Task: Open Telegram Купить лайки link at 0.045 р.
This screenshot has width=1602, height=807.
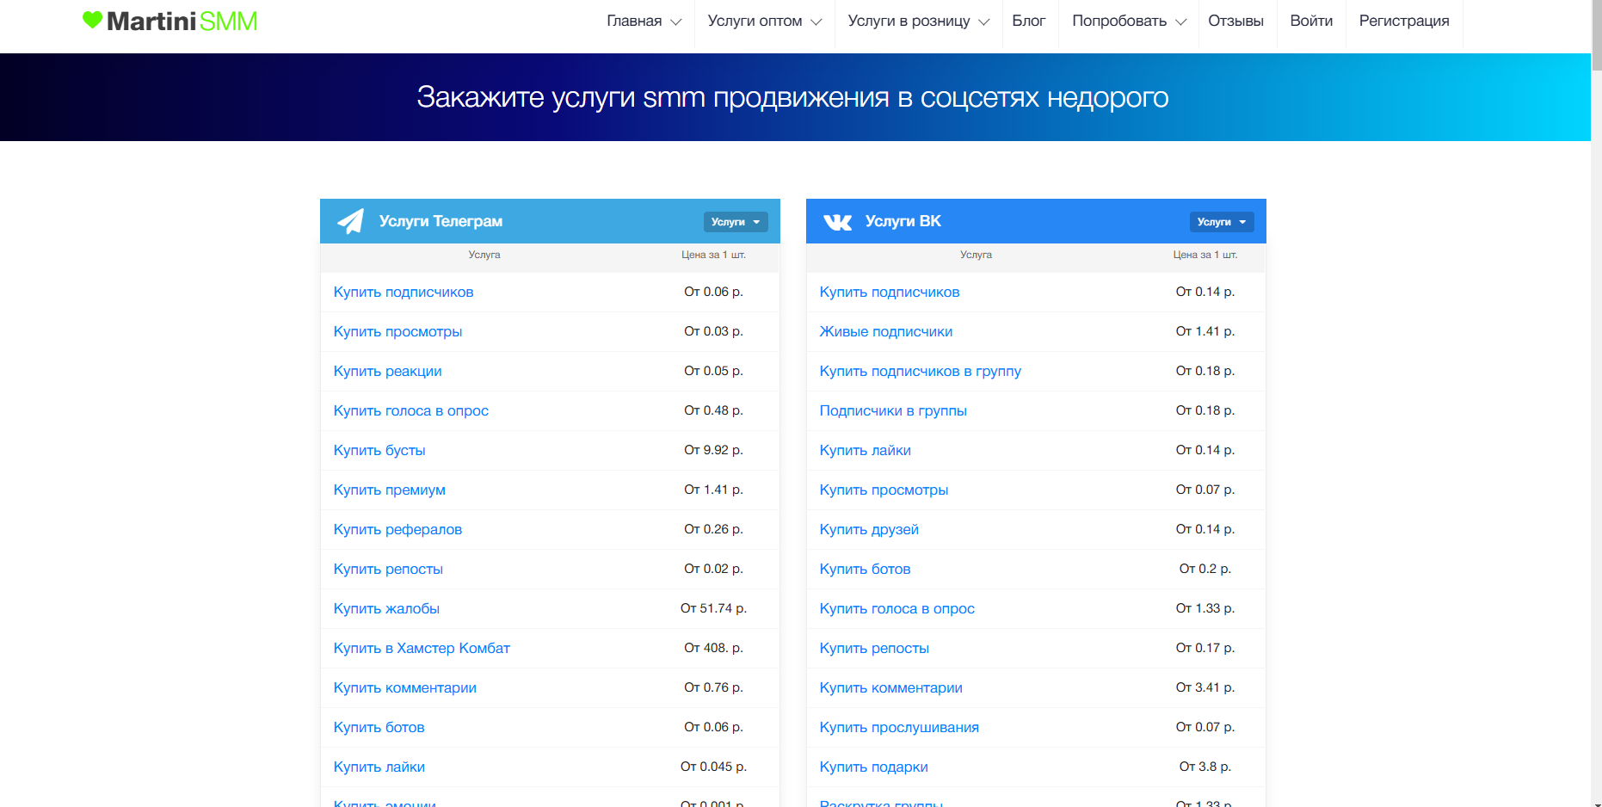Action: coord(379,767)
